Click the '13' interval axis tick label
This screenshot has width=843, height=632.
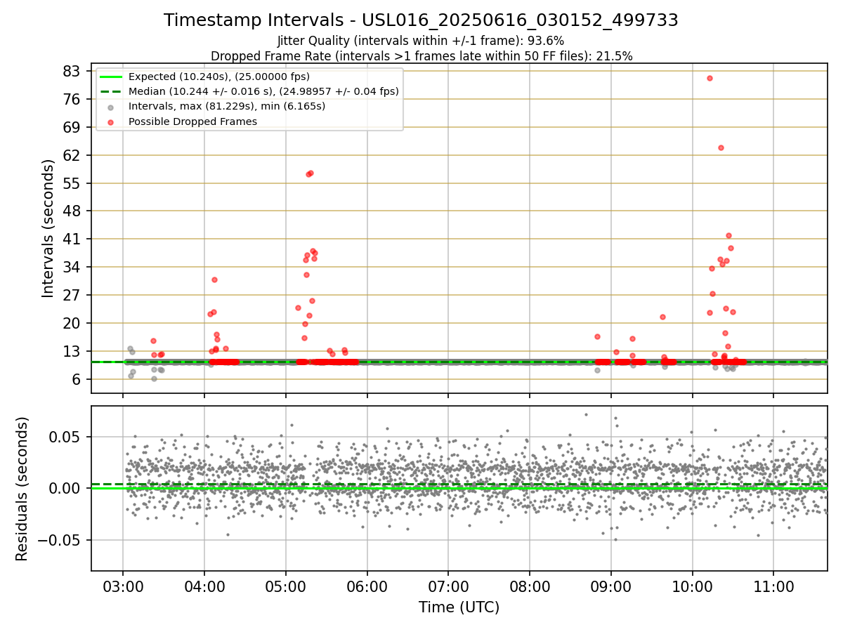[72, 351]
